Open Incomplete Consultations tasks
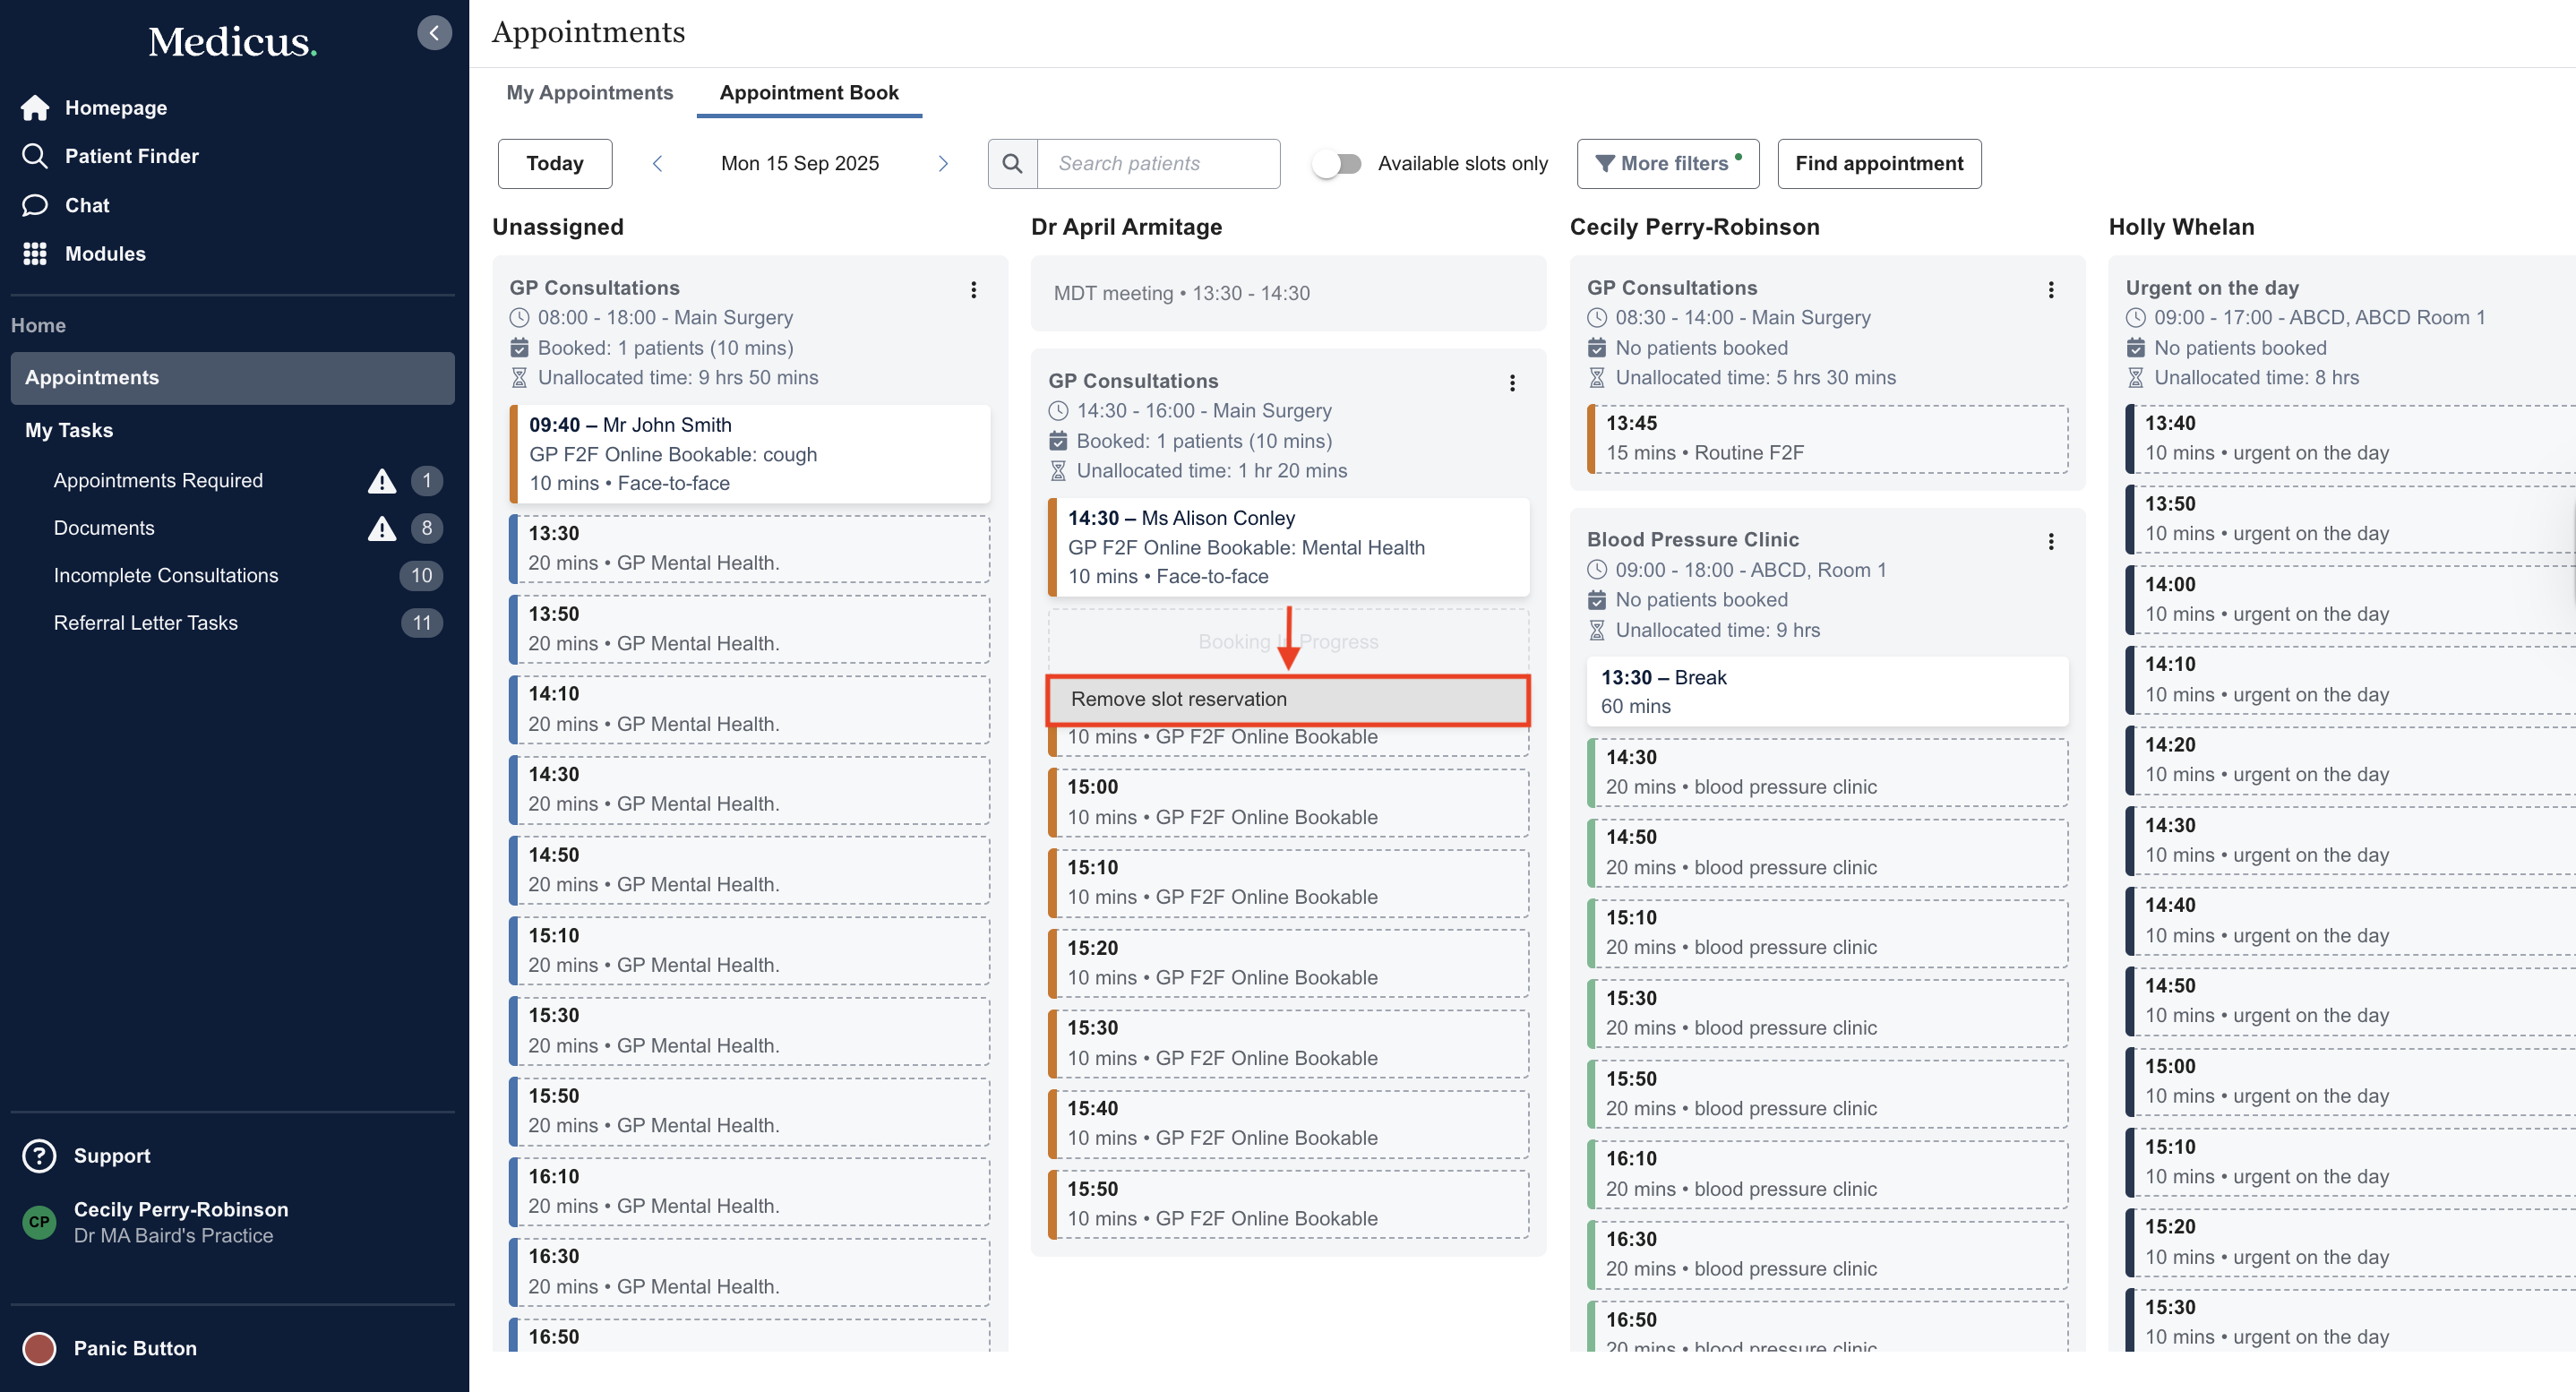The height and width of the screenshot is (1392, 2576). [x=166, y=575]
